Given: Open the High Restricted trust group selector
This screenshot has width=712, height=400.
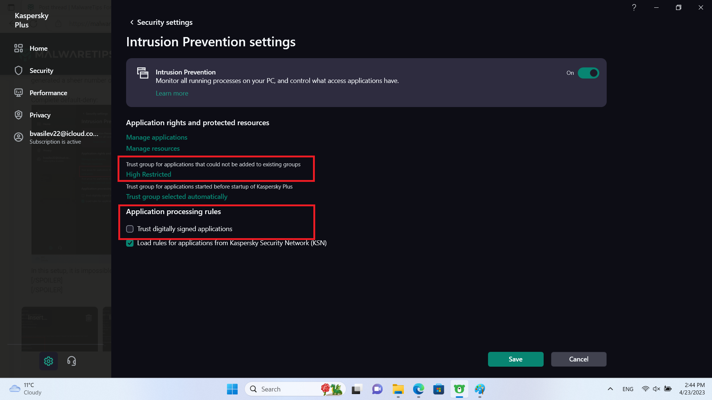Looking at the screenshot, I should [x=149, y=174].
